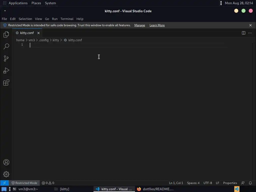Split the editor to the right
Screen dimensions: 256x192
pos(243,33)
